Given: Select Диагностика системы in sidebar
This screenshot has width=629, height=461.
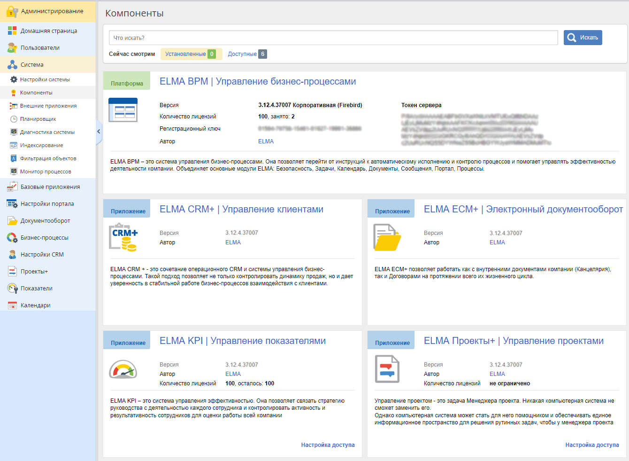Looking at the screenshot, I should coord(47,132).
